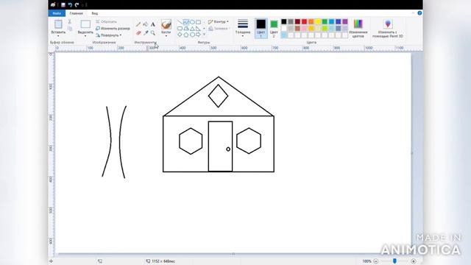Choose the Rectangle shape in first row
The height and width of the screenshot is (265, 471).
(x=199, y=22)
